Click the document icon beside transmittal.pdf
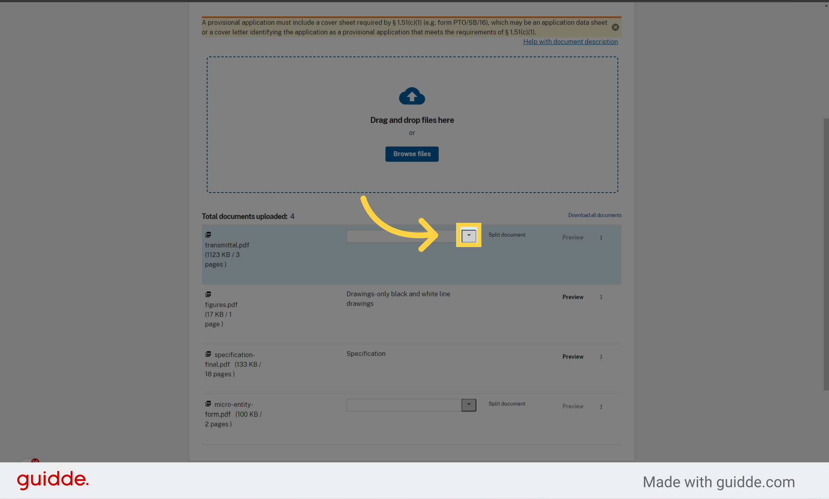Screen dimensions: 829x499 coord(208,234)
